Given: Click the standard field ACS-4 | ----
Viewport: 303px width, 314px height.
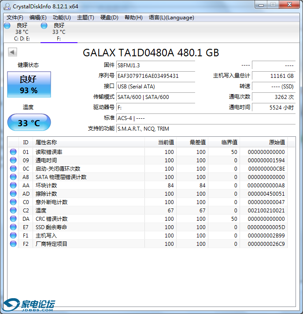Looking at the screenshot, I should (206, 118).
